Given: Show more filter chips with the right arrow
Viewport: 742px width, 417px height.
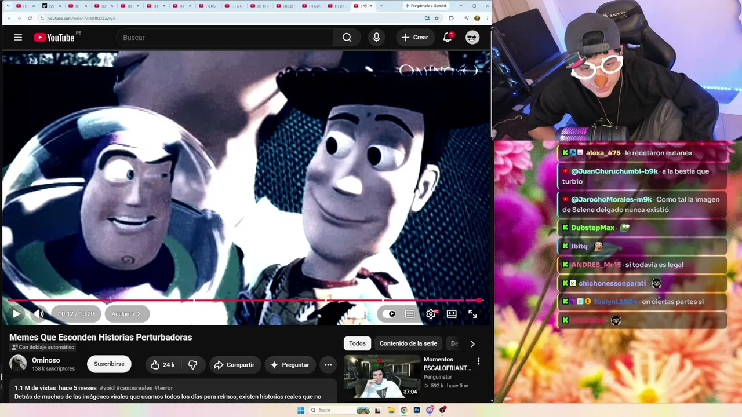Looking at the screenshot, I should click(x=472, y=343).
